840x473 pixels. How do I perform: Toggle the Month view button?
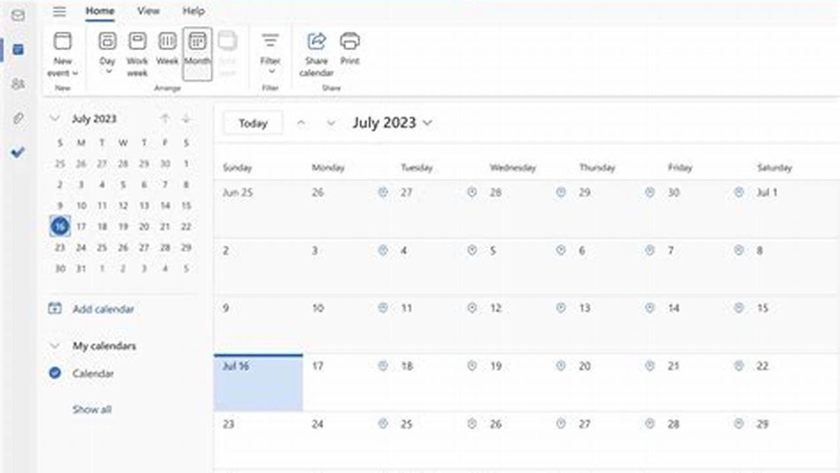[197, 51]
